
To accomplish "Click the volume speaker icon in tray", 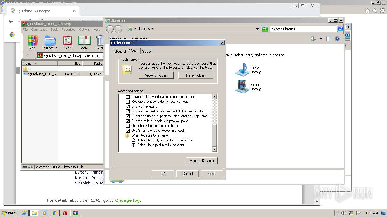I will pos(344,213).
